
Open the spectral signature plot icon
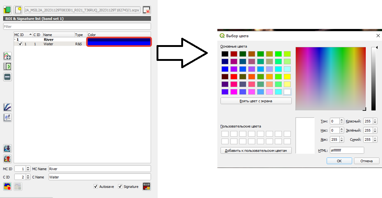point(7,107)
